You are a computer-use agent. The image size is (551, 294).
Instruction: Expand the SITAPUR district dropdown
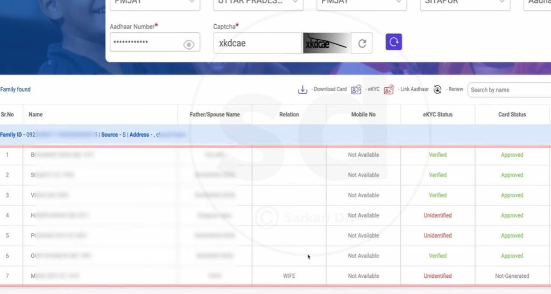tap(465, 3)
